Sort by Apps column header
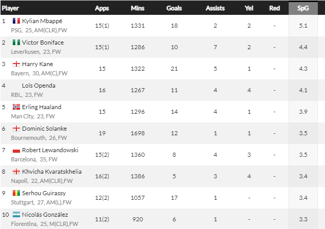This screenshot has height=229, width=325. tap(102, 8)
